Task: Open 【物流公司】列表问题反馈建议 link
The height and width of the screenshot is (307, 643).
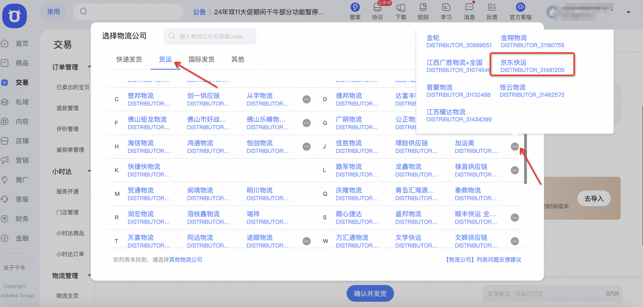Action: pos(483,260)
